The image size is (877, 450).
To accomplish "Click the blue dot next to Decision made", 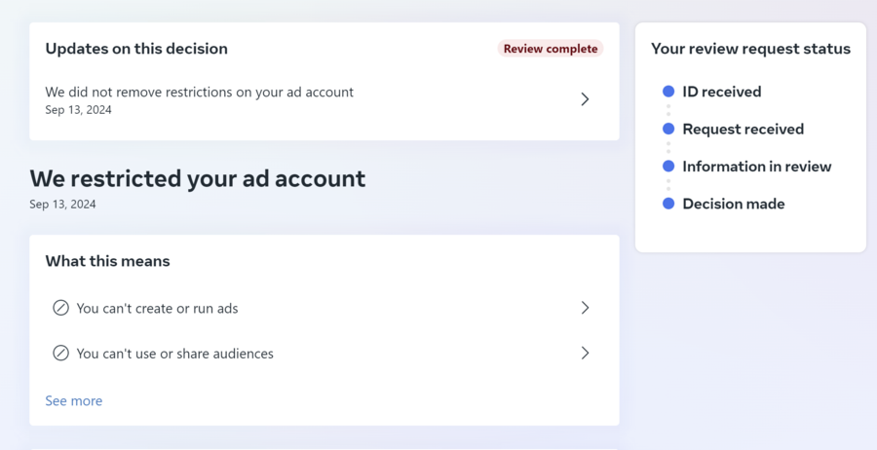I will click(668, 204).
